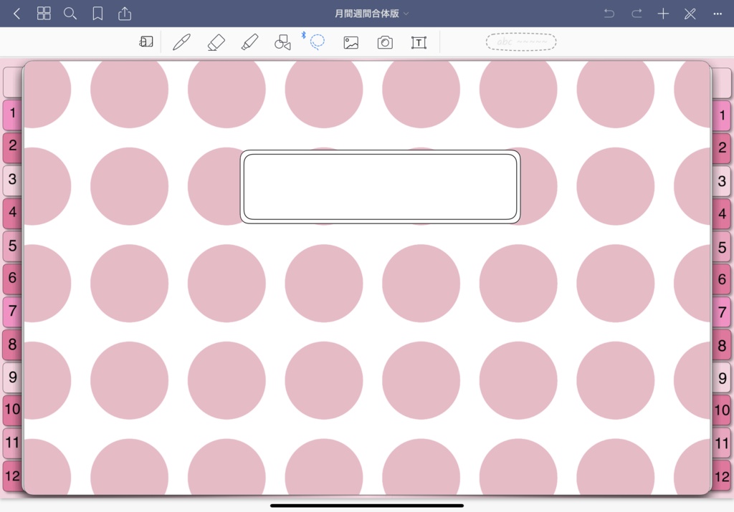This screenshot has height=512, width=734.
Task: Open right month tab 11
Action: click(722, 443)
